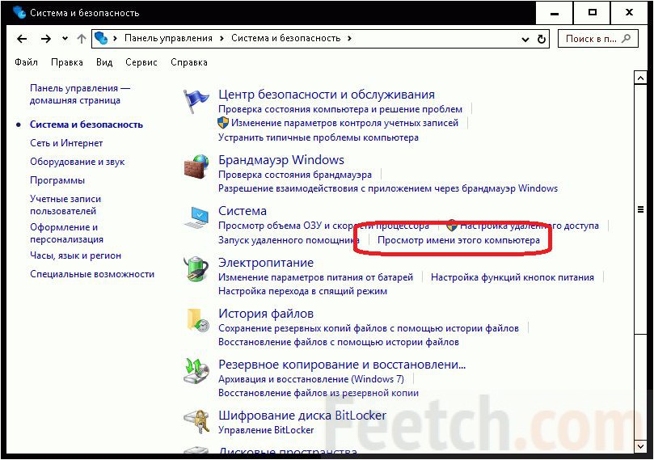Viewport: 654px width, 460px height.
Task: Open the Справка menu
Action: point(189,62)
